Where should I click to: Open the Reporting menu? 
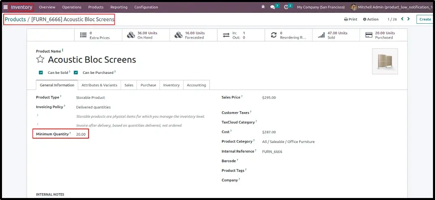(x=119, y=7)
